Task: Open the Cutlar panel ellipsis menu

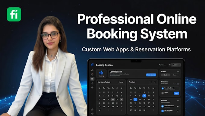Action: point(178,72)
